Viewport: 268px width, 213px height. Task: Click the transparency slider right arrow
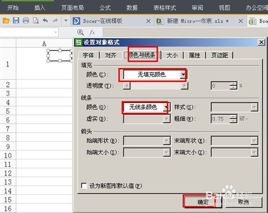pyautogui.click(x=184, y=86)
